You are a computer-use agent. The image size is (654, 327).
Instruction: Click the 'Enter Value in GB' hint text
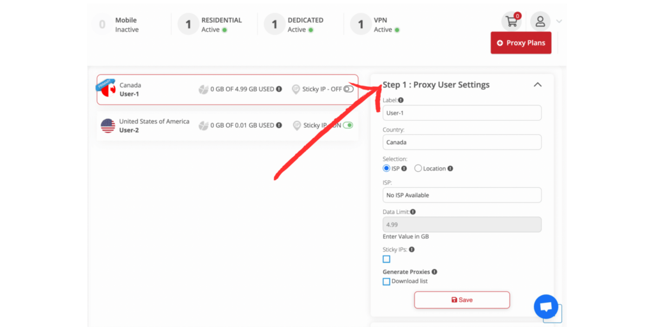coord(406,236)
